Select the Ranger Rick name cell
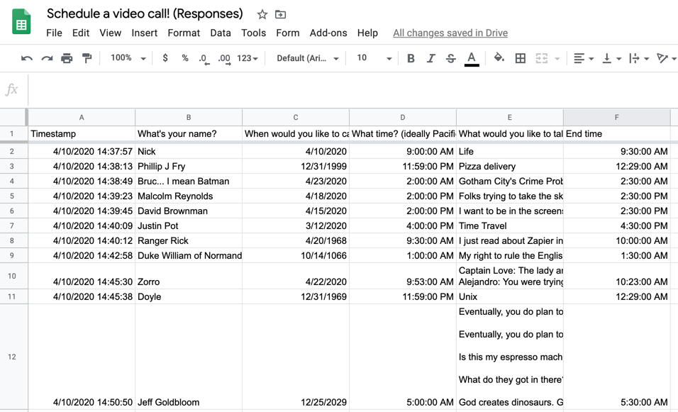 189,241
